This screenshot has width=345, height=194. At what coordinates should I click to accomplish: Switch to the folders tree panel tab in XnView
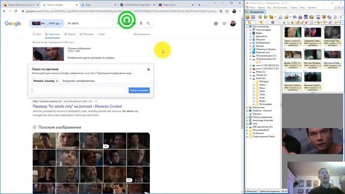(250, 22)
